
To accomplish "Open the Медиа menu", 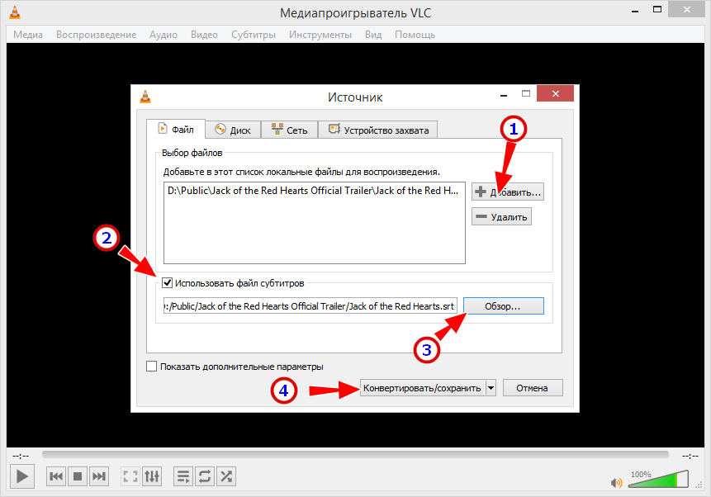I will pos(28,35).
